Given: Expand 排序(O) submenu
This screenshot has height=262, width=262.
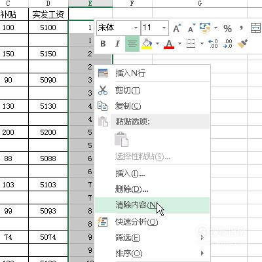Looking at the screenshot, I should tap(153, 253).
